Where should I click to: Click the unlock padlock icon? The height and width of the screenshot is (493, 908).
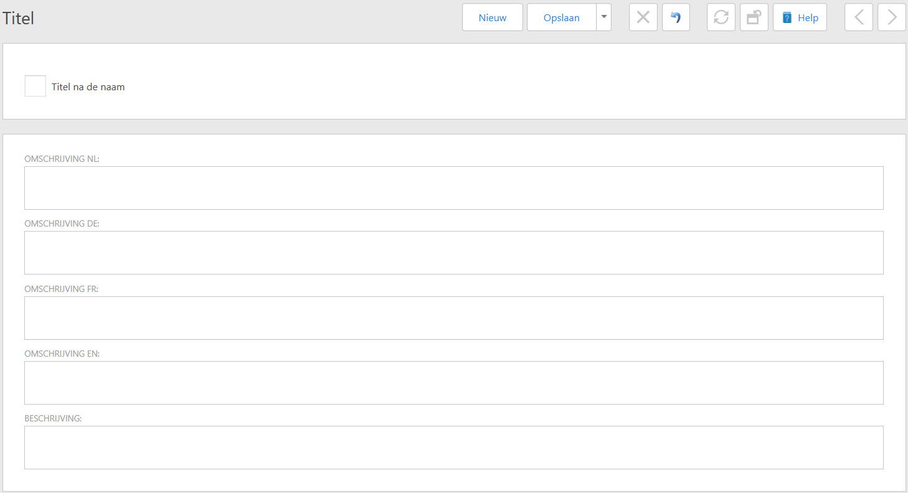(x=754, y=17)
